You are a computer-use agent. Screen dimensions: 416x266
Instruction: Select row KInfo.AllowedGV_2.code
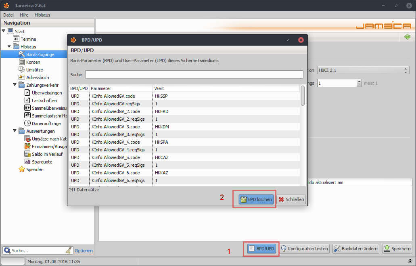(x=184, y=111)
